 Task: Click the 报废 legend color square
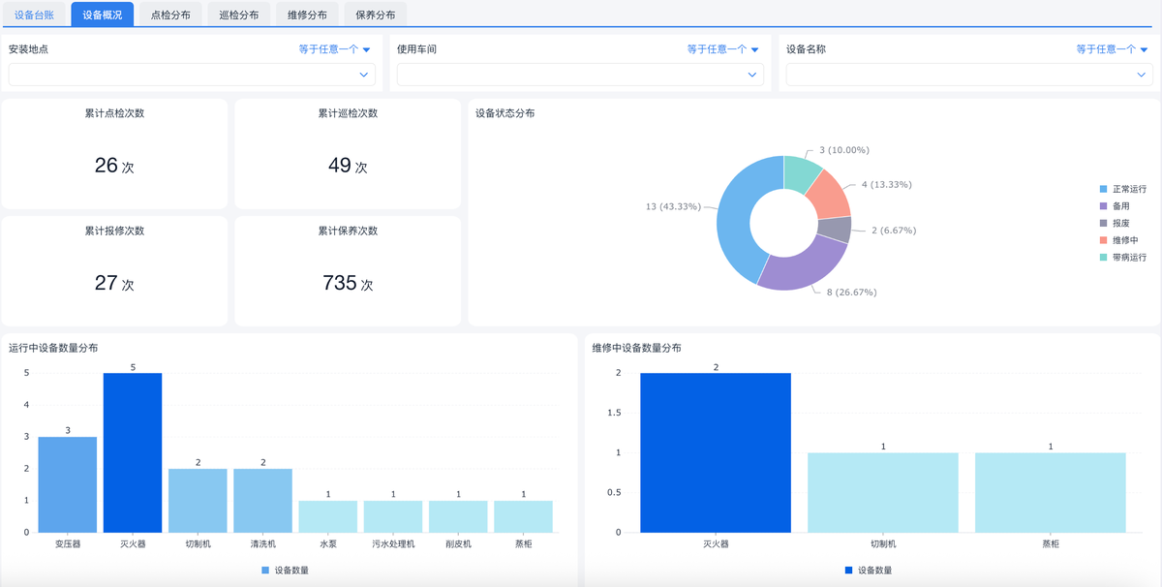(x=1103, y=224)
